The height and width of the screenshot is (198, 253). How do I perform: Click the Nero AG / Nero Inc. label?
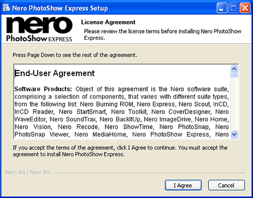pos(29,172)
